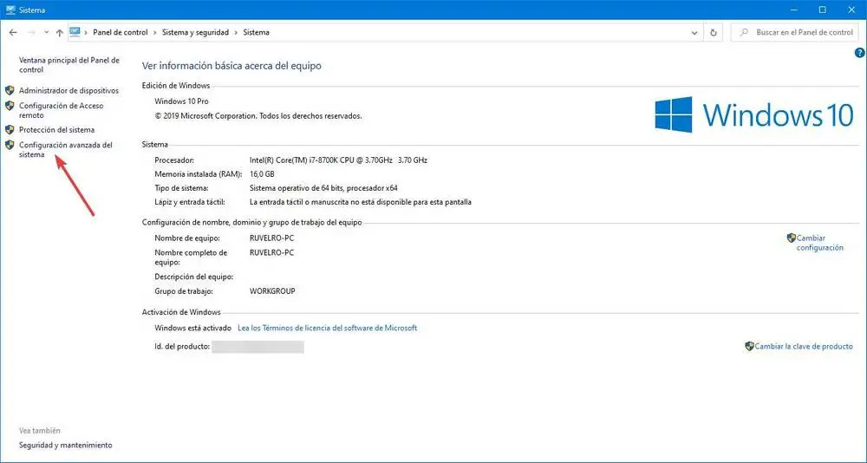The width and height of the screenshot is (867, 463).
Task: Click the 'Vea también' label
Action: [x=40, y=431]
